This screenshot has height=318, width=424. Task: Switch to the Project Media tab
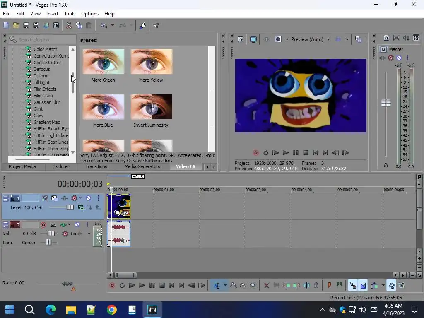coord(22,166)
